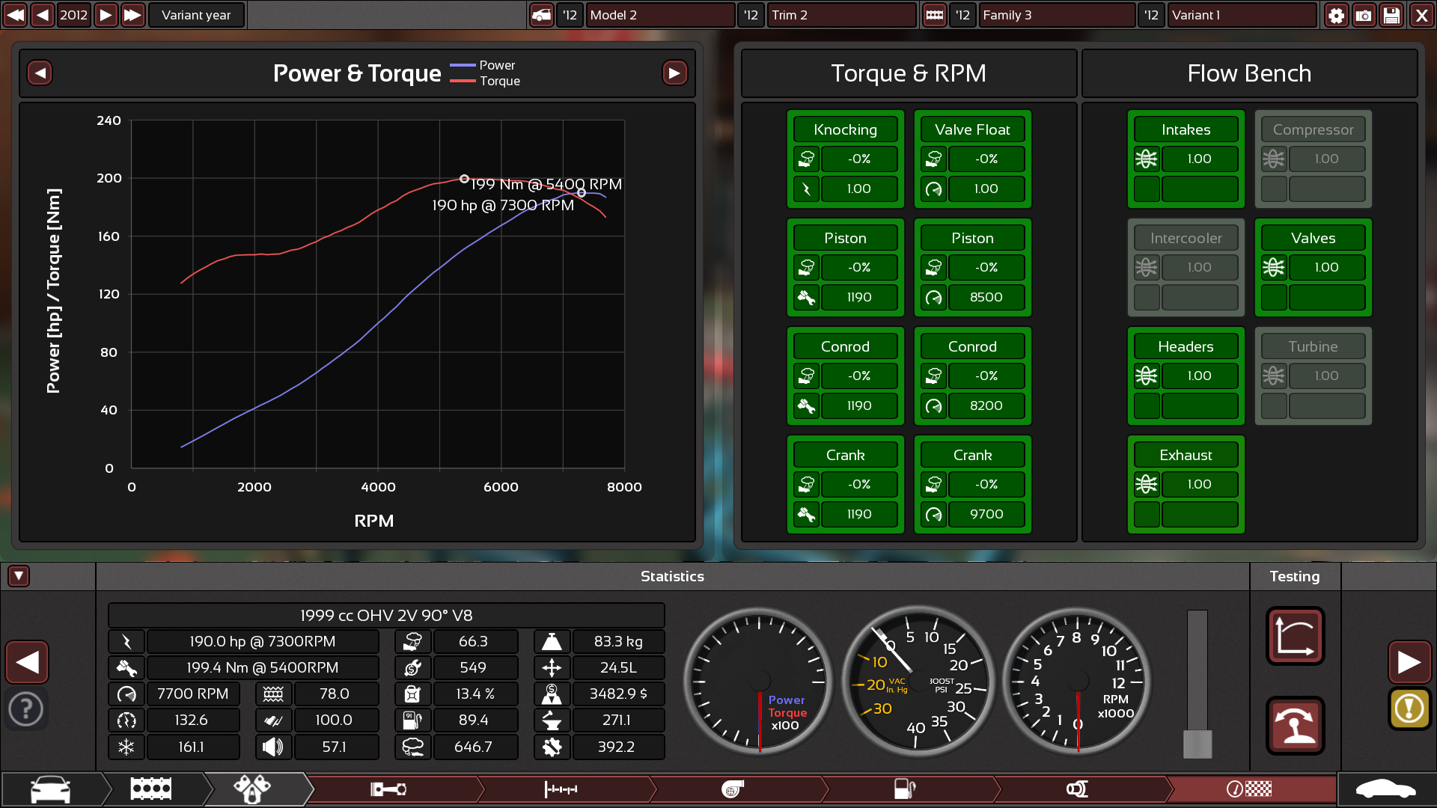1437x808 pixels.
Task: Open the turbo aspiration tab
Action: coord(733,789)
